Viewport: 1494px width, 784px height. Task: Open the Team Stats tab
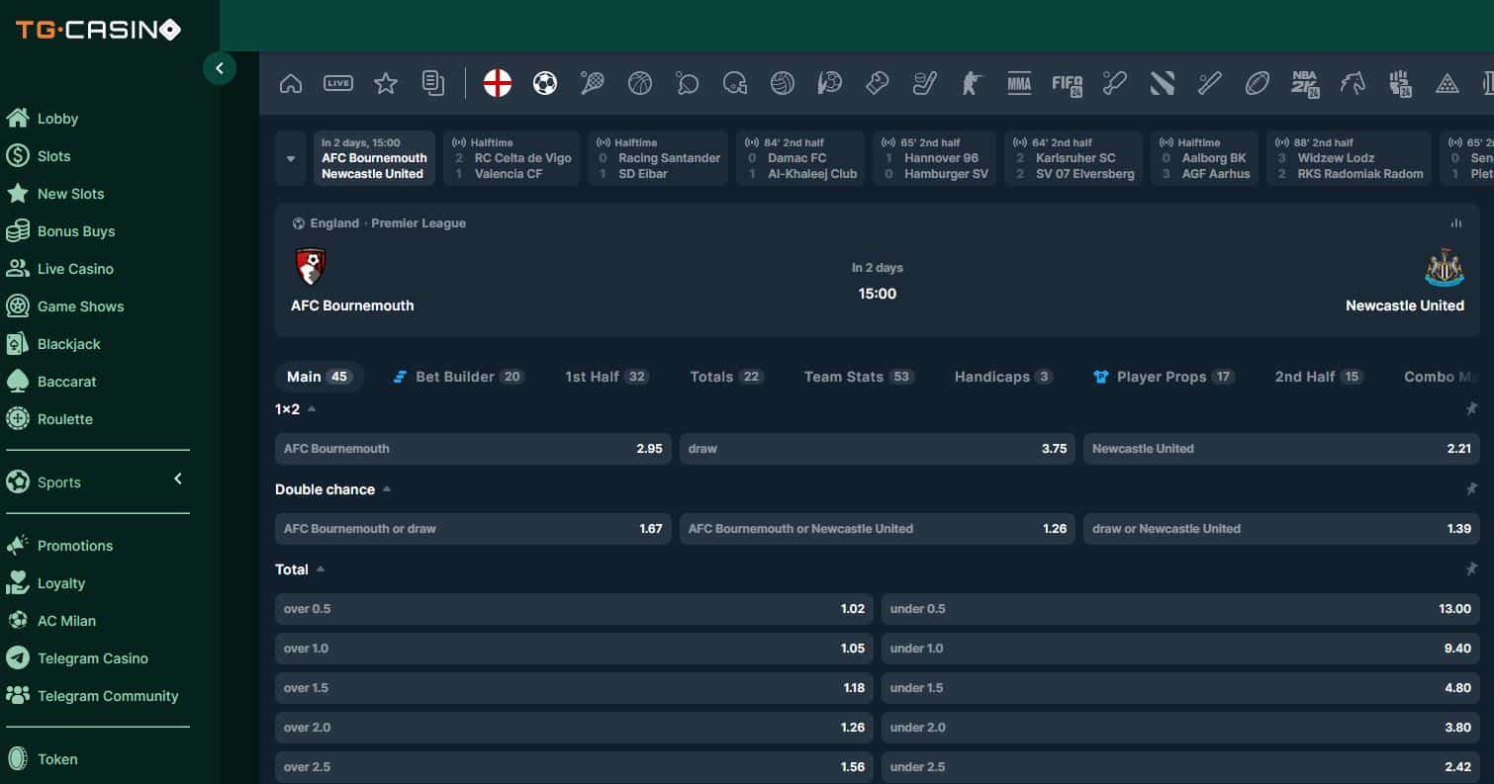pos(859,377)
